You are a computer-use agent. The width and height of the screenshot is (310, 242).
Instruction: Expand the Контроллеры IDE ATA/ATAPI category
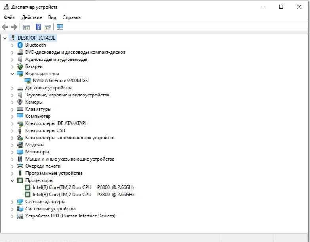(x=12, y=123)
